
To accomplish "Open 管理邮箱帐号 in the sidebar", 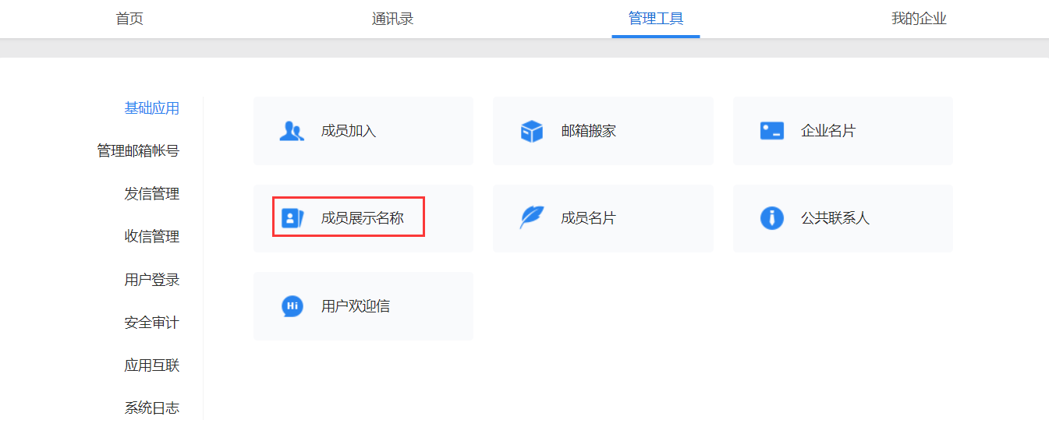I will pyautogui.click(x=138, y=150).
